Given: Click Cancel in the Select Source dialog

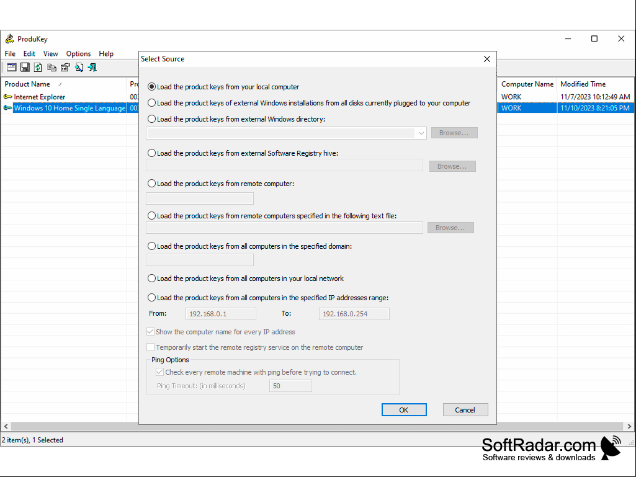Looking at the screenshot, I should tap(465, 410).
